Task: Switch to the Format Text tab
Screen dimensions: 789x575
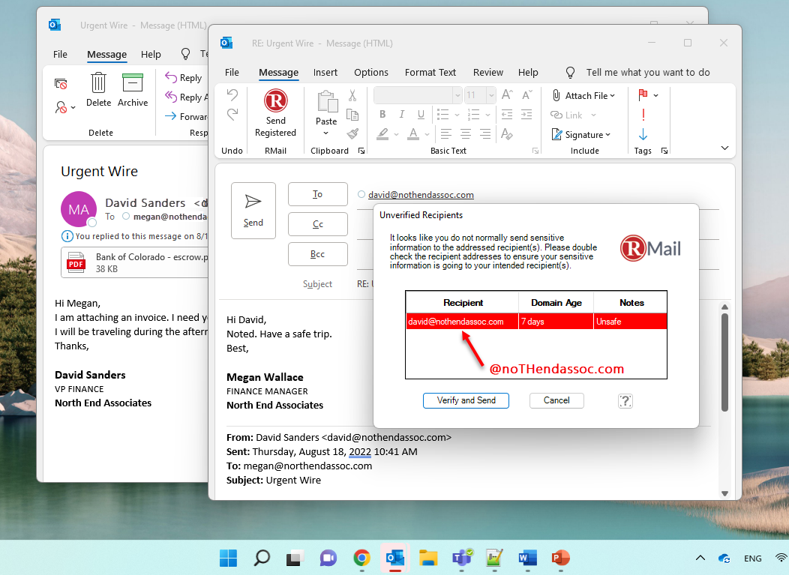Action: pos(430,72)
